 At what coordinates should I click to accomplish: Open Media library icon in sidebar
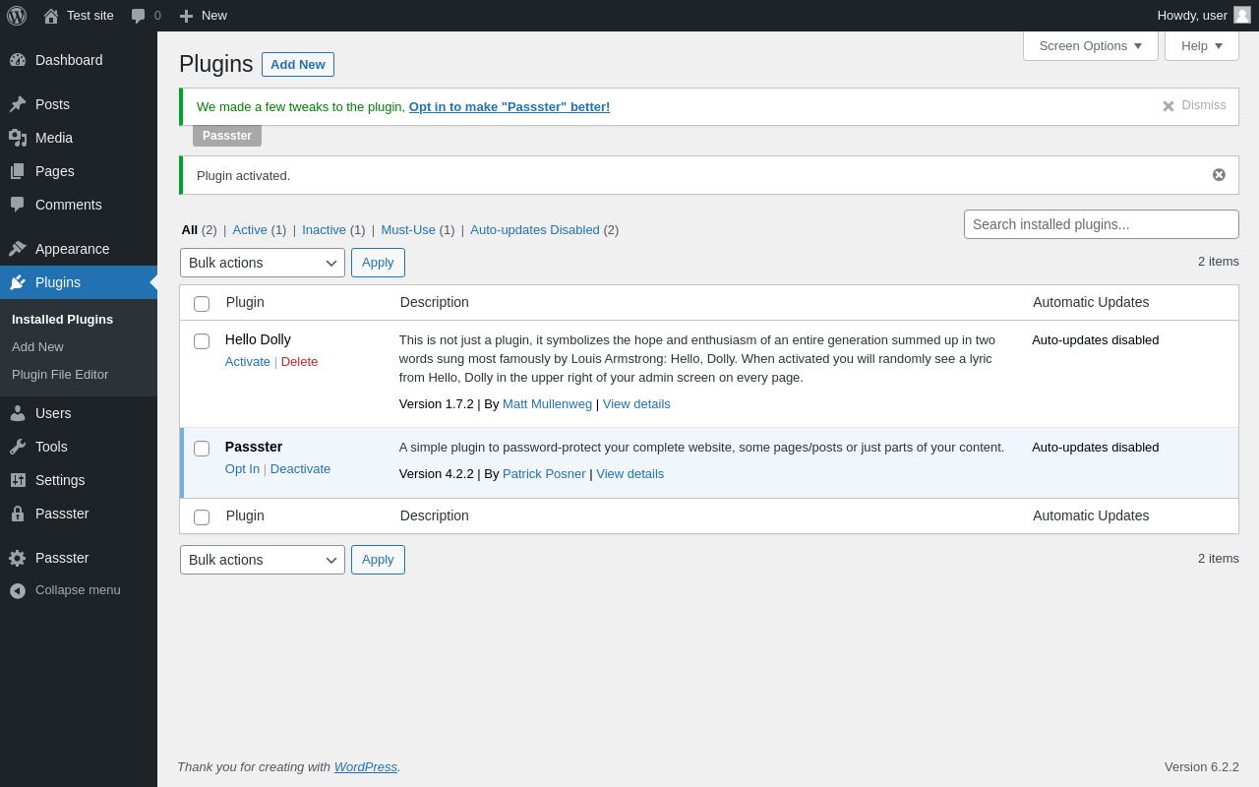[x=18, y=138]
